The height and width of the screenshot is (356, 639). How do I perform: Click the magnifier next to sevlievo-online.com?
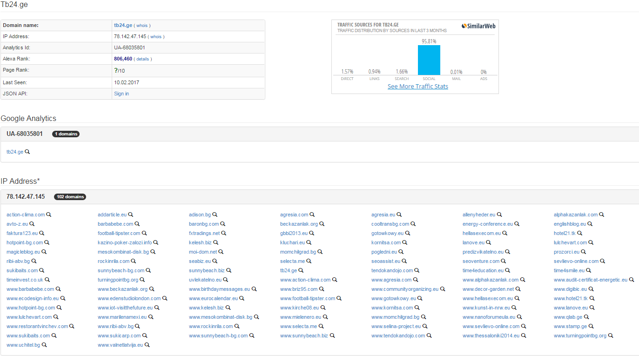coord(603,261)
